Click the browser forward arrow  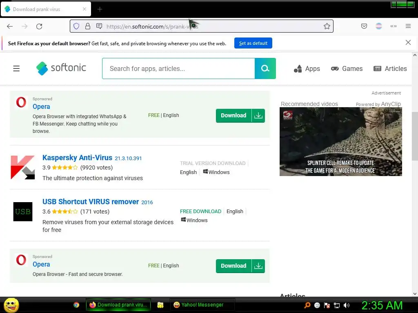(24, 26)
